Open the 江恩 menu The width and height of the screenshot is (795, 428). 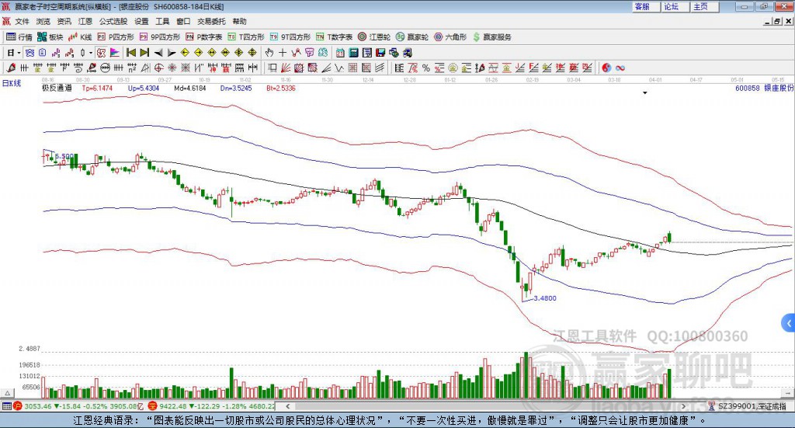pos(85,21)
